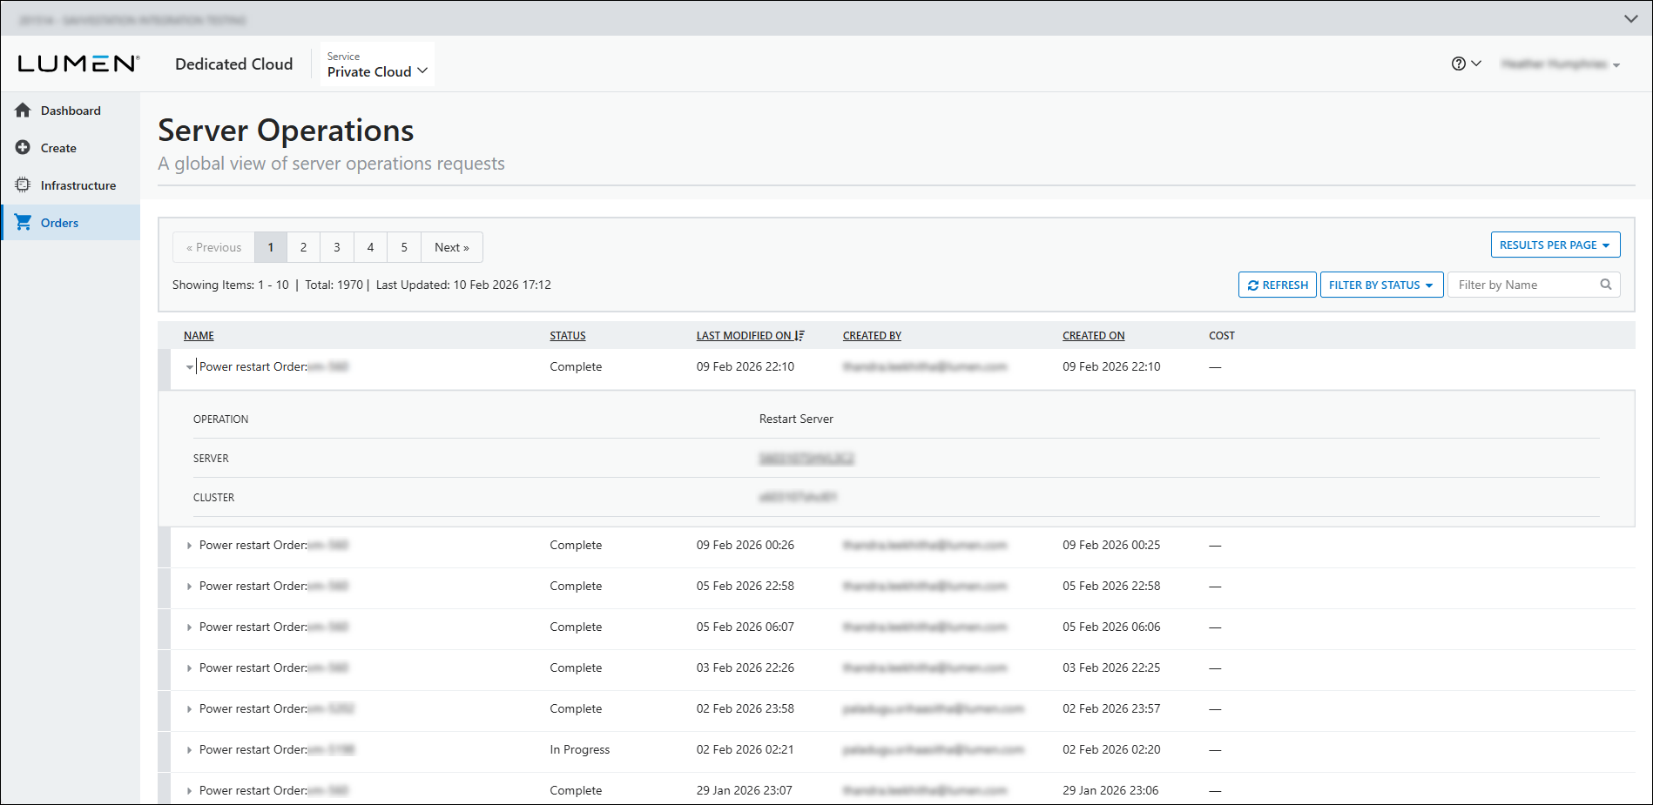Expand the order modified 03 Feb 2026 22:26
This screenshot has height=805, width=1653.
coord(189,668)
